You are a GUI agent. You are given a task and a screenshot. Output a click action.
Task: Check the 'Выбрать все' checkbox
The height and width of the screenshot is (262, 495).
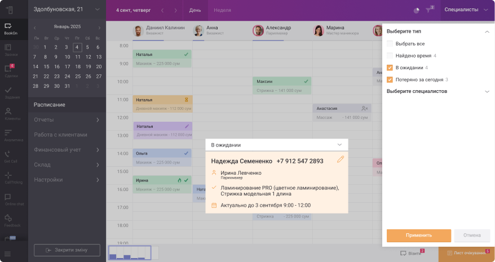(390, 43)
